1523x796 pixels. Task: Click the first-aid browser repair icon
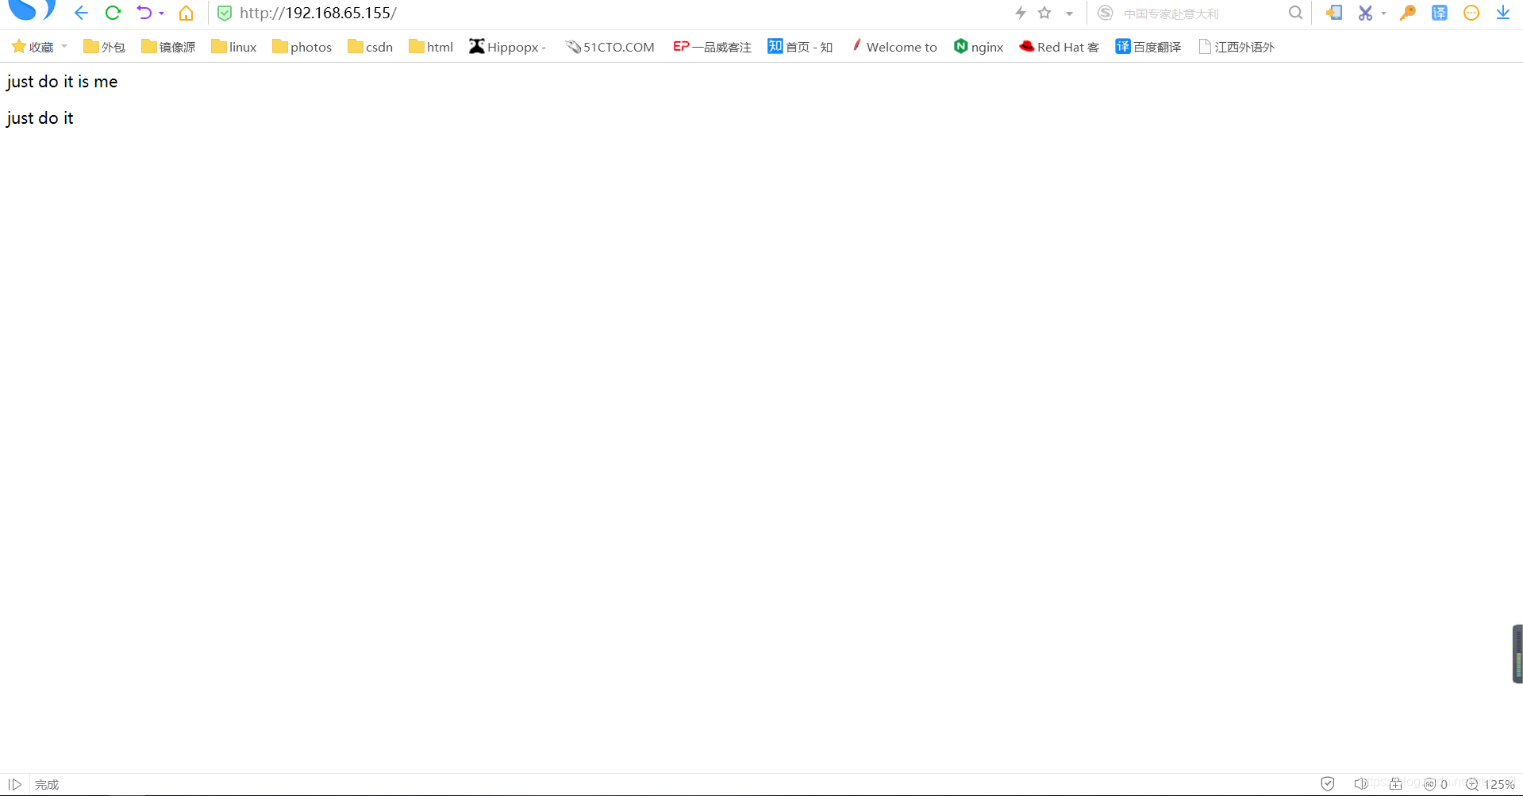point(1395,784)
